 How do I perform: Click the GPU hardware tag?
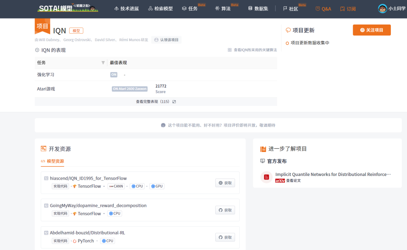coord(157,186)
